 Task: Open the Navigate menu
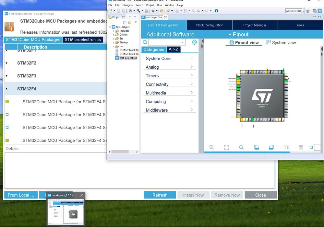point(127,5)
